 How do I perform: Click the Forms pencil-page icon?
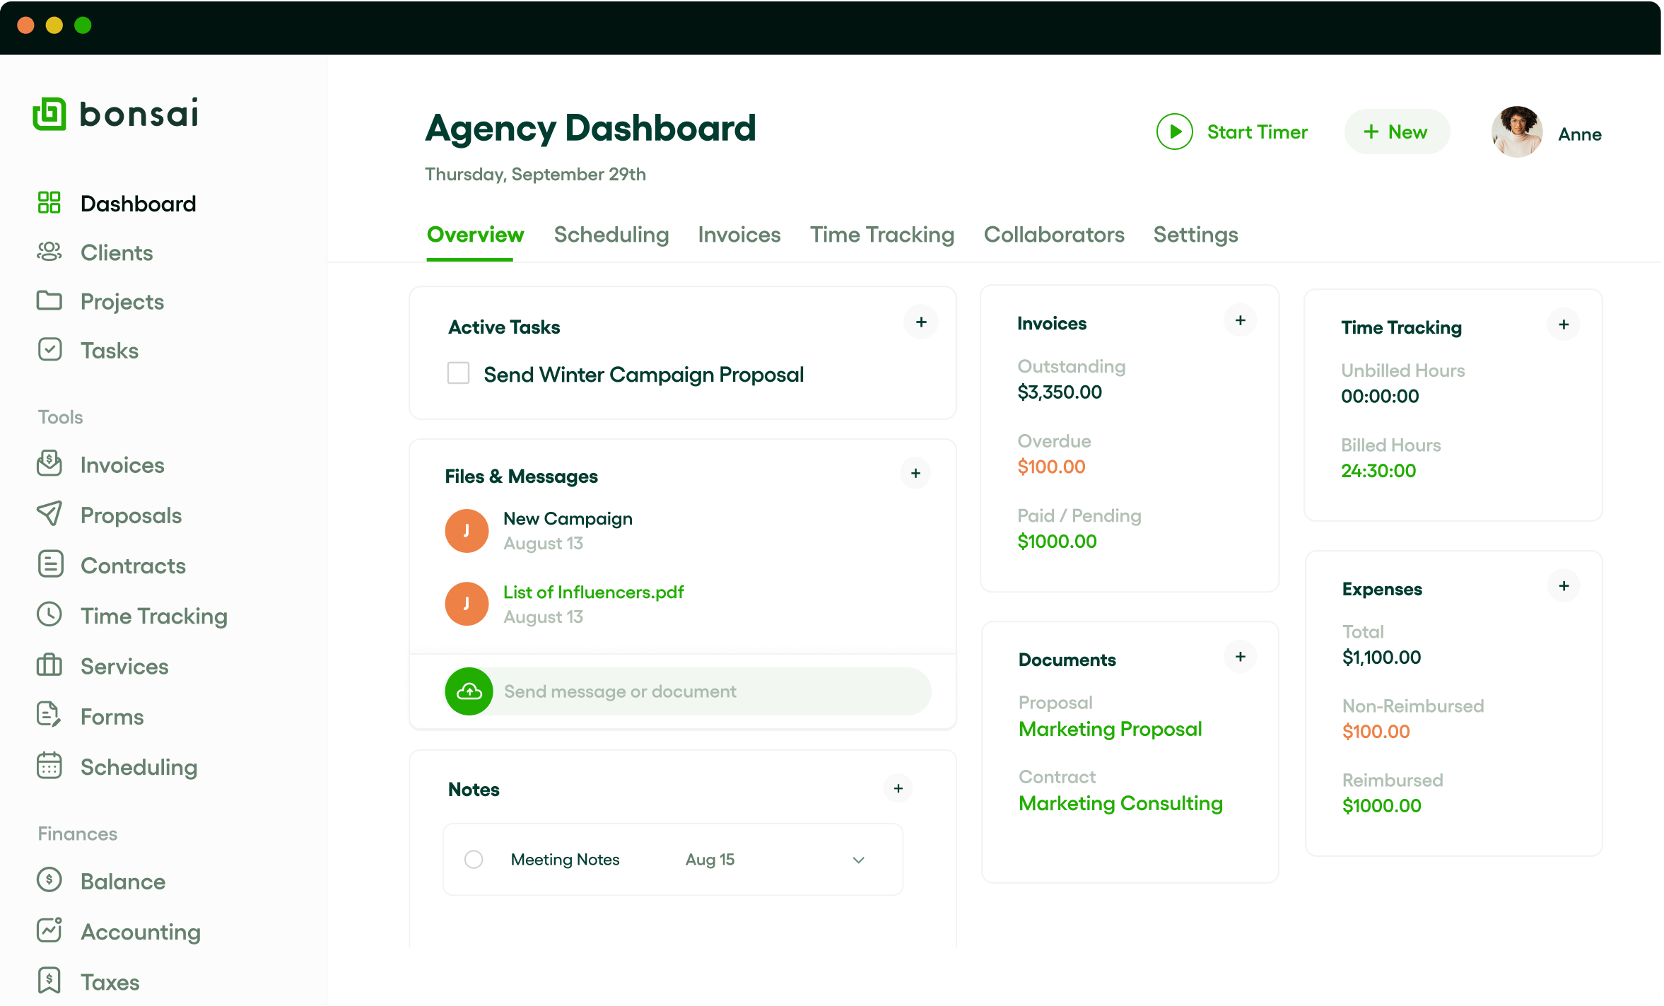click(49, 715)
